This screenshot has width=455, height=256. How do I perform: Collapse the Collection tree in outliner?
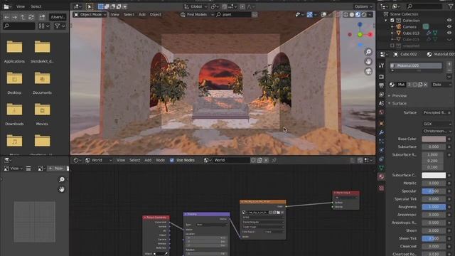pyautogui.click(x=386, y=21)
